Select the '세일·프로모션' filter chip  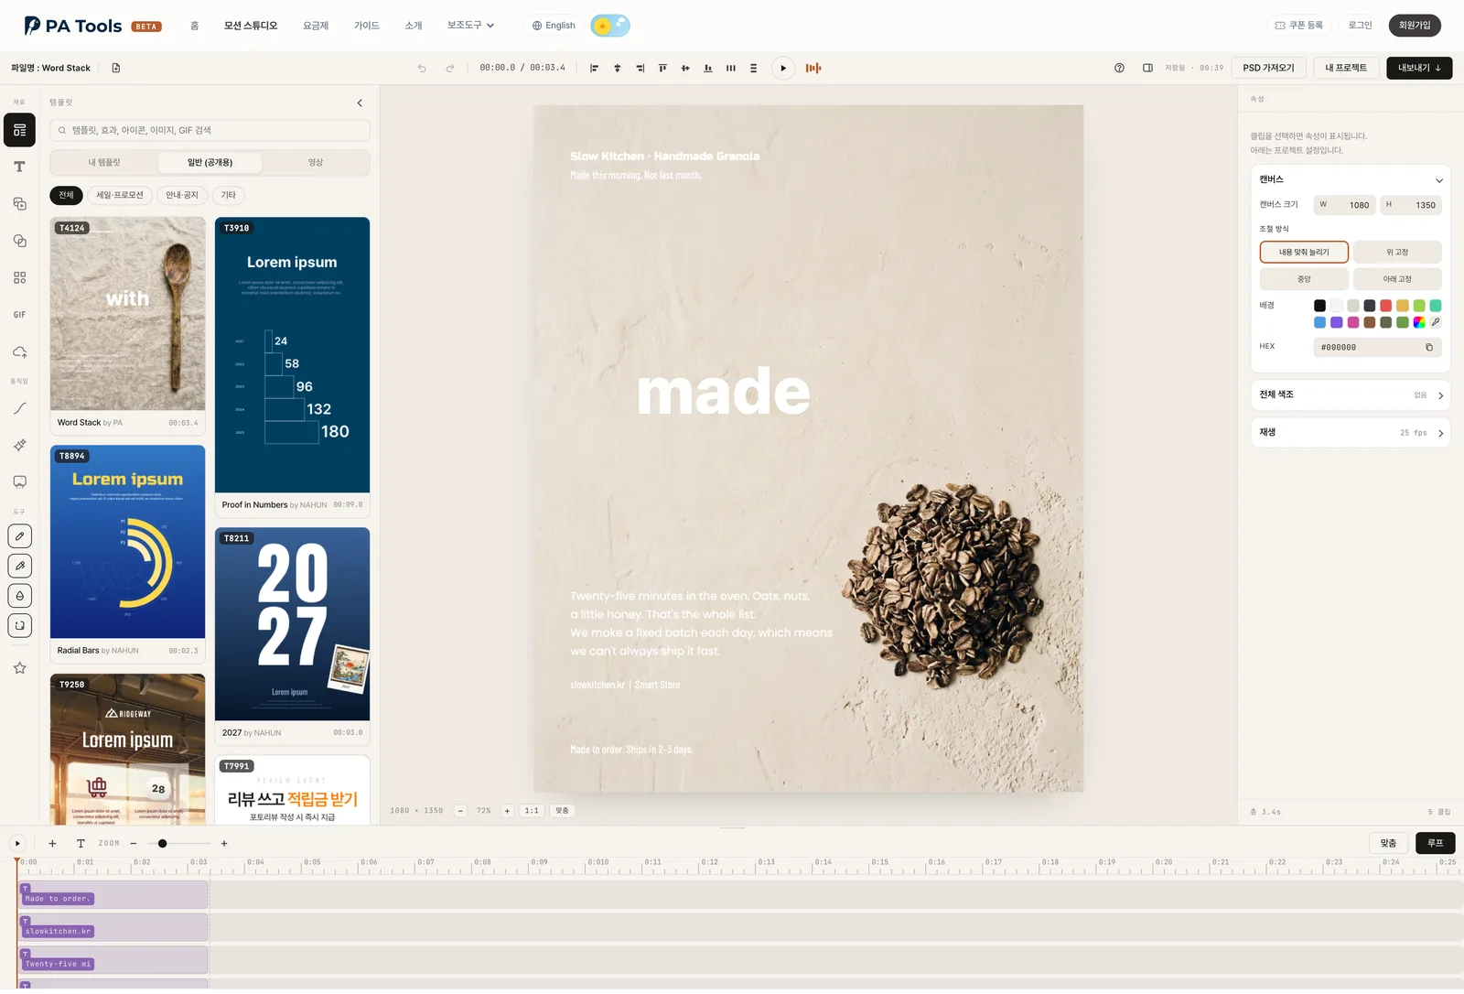click(x=120, y=195)
